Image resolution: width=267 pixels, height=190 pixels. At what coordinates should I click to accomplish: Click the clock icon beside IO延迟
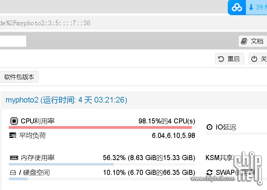tap(209, 127)
